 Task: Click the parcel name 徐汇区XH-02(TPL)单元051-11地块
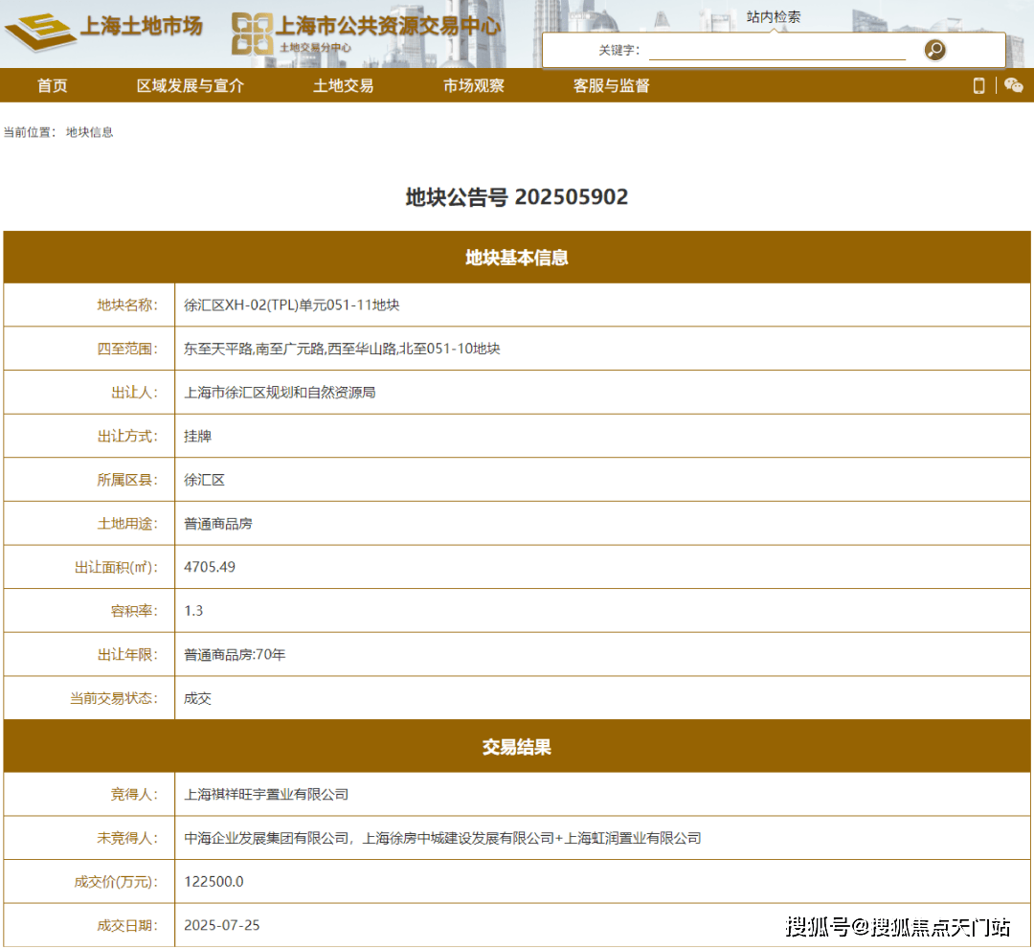tap(291, 305)
